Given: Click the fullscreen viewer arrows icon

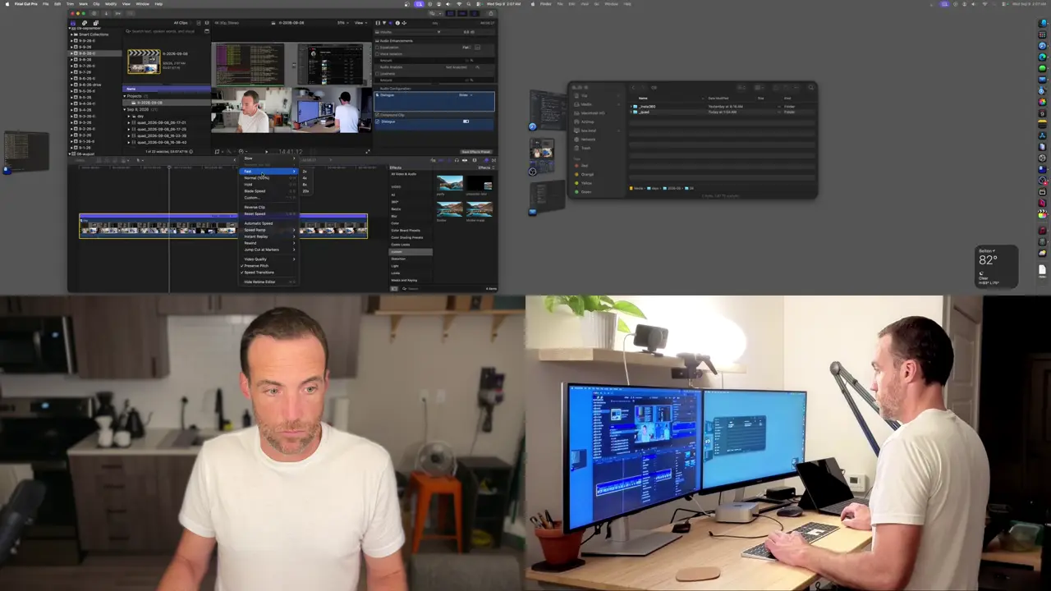Looking at the screenshot, I should [x=367, y=151].
